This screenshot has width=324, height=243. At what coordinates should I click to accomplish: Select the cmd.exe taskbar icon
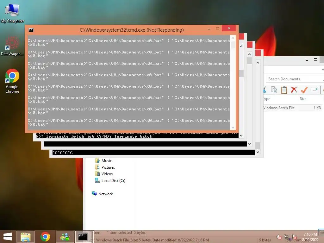tap(83, 237)
